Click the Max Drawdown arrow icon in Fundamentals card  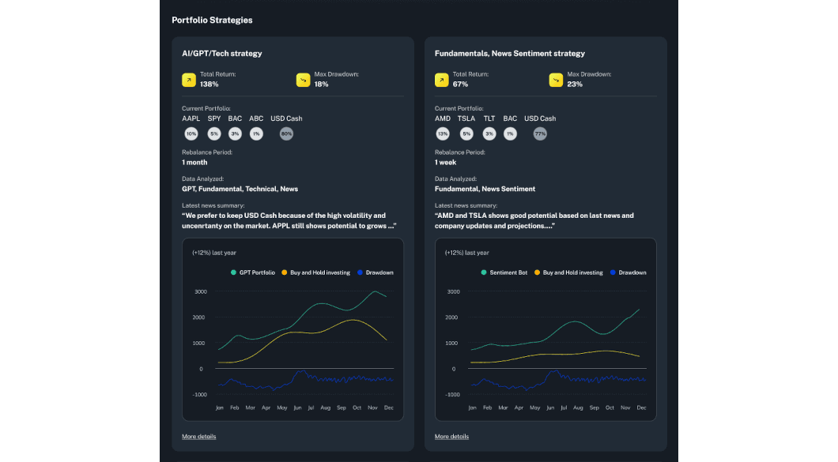(555, 79)
